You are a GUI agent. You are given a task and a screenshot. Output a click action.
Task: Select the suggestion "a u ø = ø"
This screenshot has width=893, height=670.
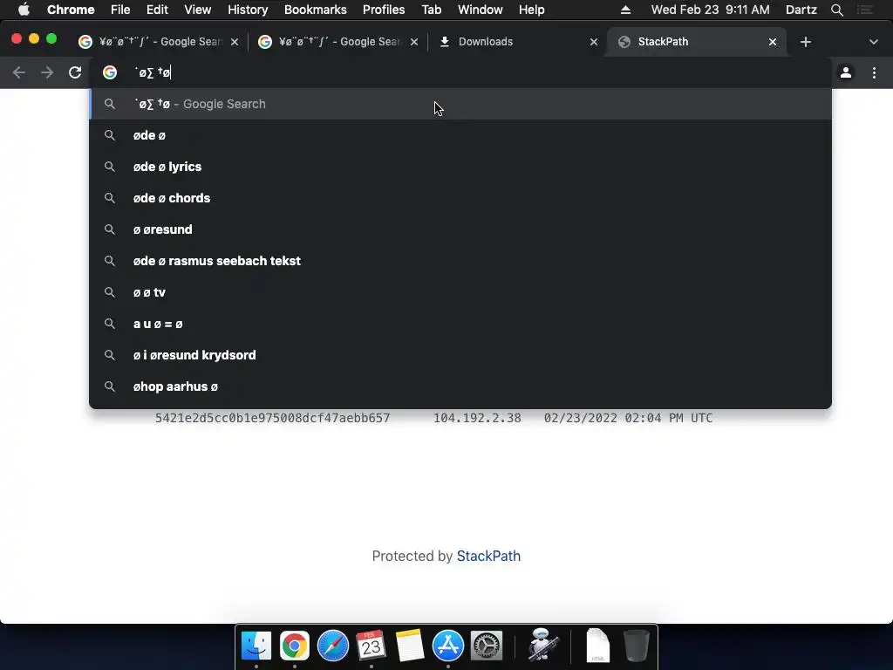coord(460,324)
